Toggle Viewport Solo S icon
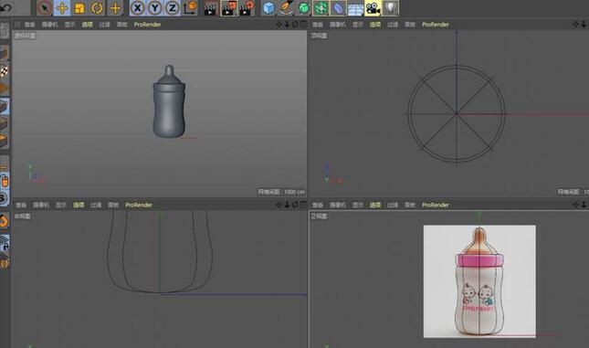The width and height of the screenshot is (589, 348). point(5,197)
